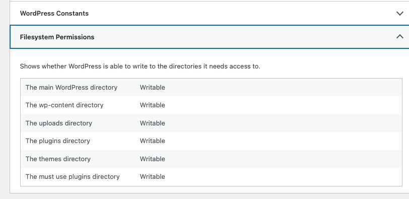Click the description sentence about writable directories
The image size is (409, 199).
point(140,66)
